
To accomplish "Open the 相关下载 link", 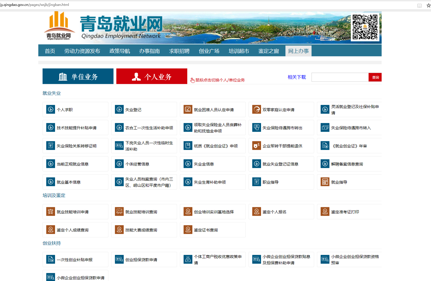I will (x=297, y=77).
